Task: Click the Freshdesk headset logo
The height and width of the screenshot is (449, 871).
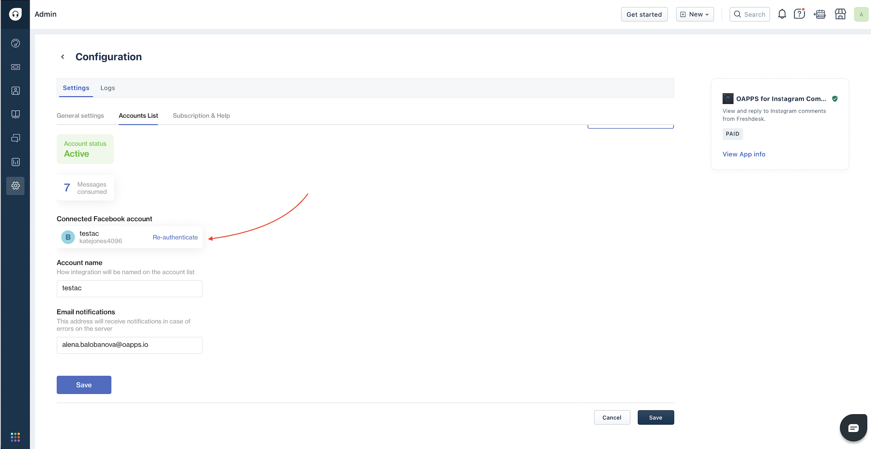Action: click(x=15, y=14)
